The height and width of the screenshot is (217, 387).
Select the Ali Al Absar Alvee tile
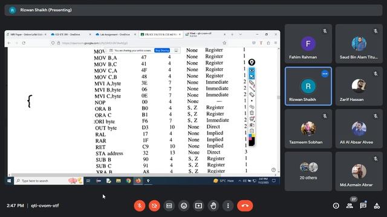pyautogui.click(x=359, y=129)
